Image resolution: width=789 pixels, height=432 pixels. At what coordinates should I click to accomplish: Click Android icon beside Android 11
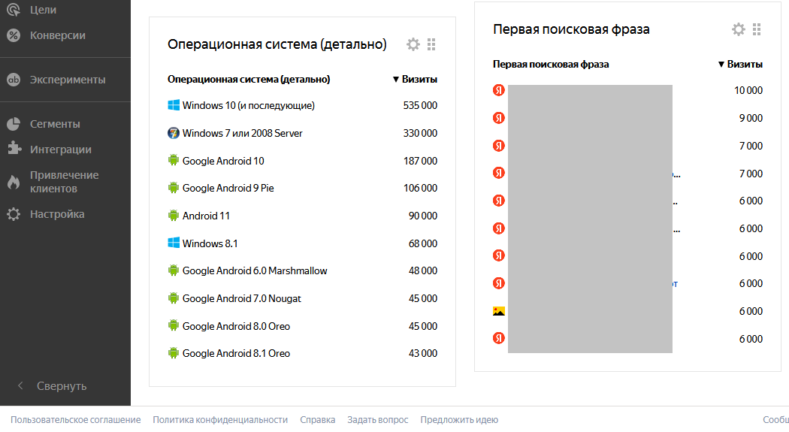174,215
